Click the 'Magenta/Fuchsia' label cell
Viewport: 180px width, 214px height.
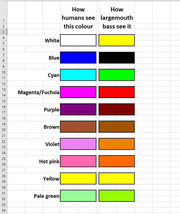(x=39, y=92)
